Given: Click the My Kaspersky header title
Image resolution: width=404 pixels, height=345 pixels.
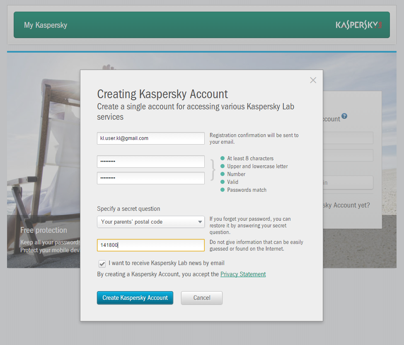Looking at the screenshot, I should coord(46,25).
